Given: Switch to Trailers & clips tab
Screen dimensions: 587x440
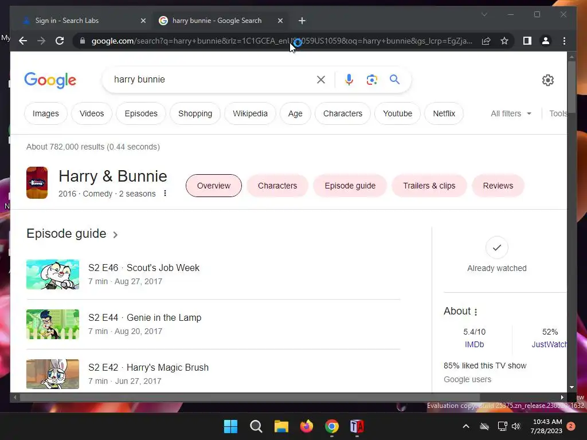Looking at the screenshot, I should 429,186.
